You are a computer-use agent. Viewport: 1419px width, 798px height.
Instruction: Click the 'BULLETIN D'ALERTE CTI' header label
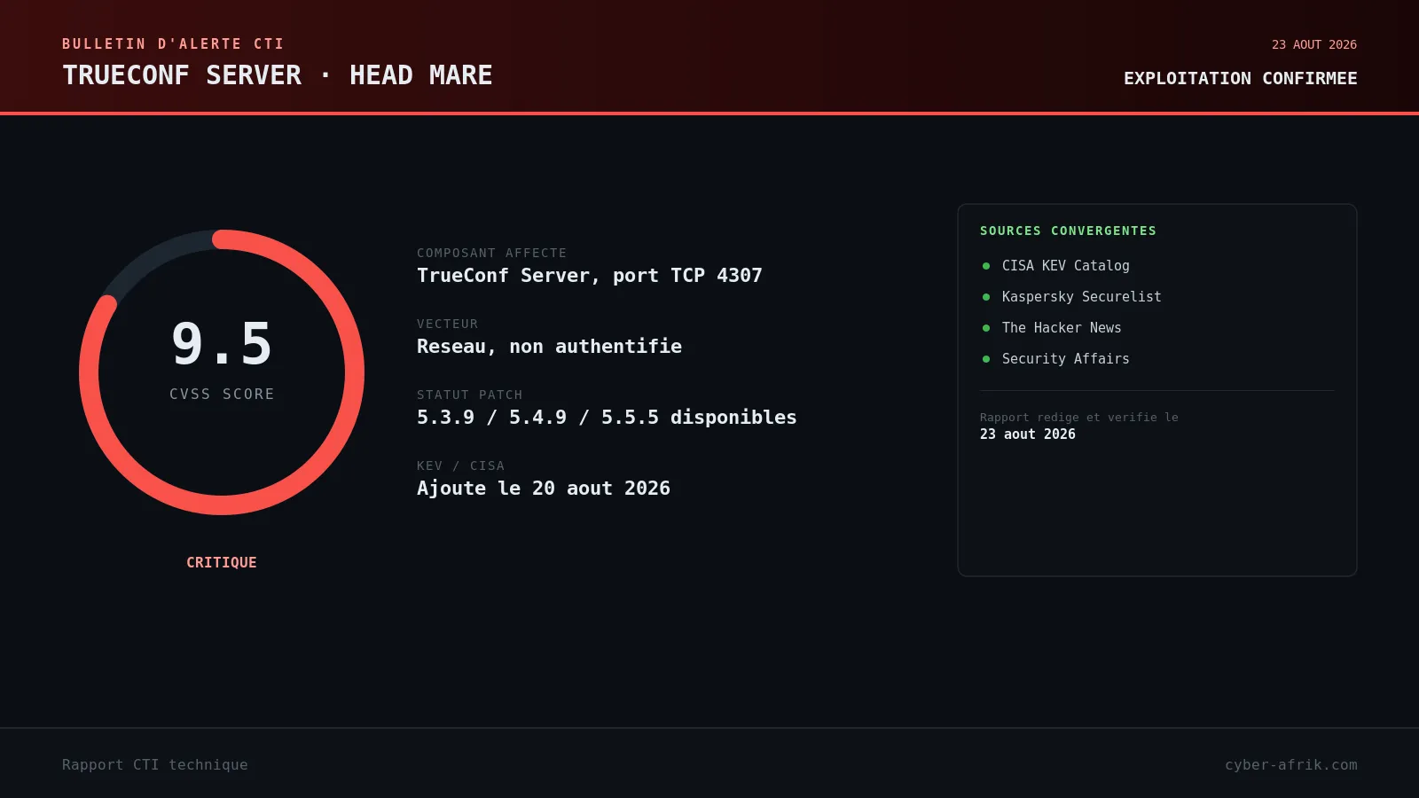tap(173, 43)
